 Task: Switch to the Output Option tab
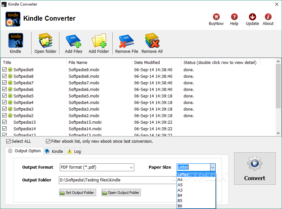[24, 151]
